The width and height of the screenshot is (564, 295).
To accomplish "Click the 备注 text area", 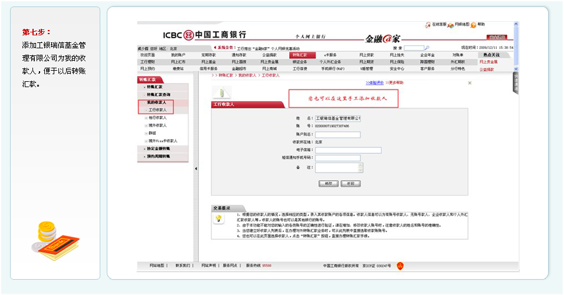I will coord(339,168).
